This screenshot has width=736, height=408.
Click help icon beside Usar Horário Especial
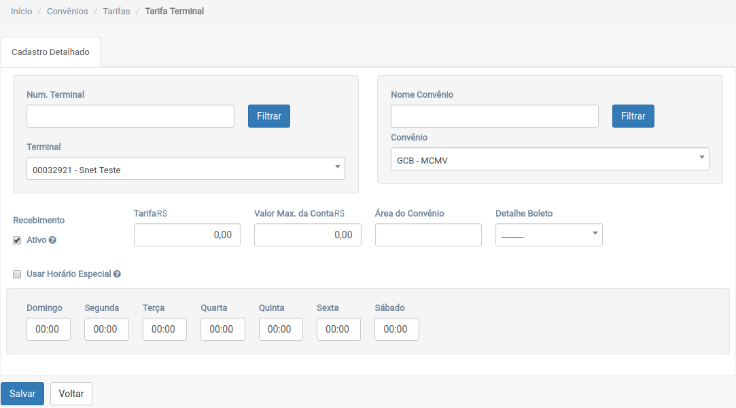[117, 274]
